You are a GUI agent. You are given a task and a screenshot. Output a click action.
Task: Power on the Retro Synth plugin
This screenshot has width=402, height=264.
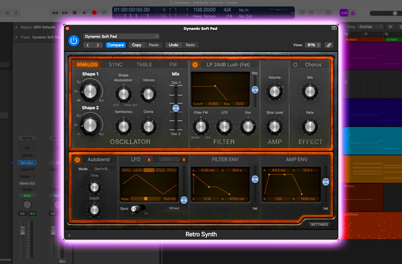point(73,40)
